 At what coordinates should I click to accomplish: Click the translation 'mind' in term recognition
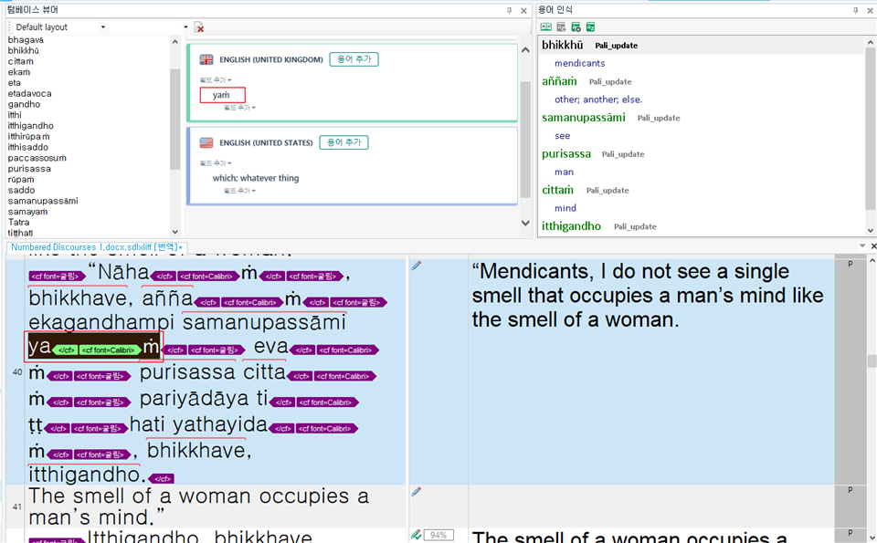(565, 208)
